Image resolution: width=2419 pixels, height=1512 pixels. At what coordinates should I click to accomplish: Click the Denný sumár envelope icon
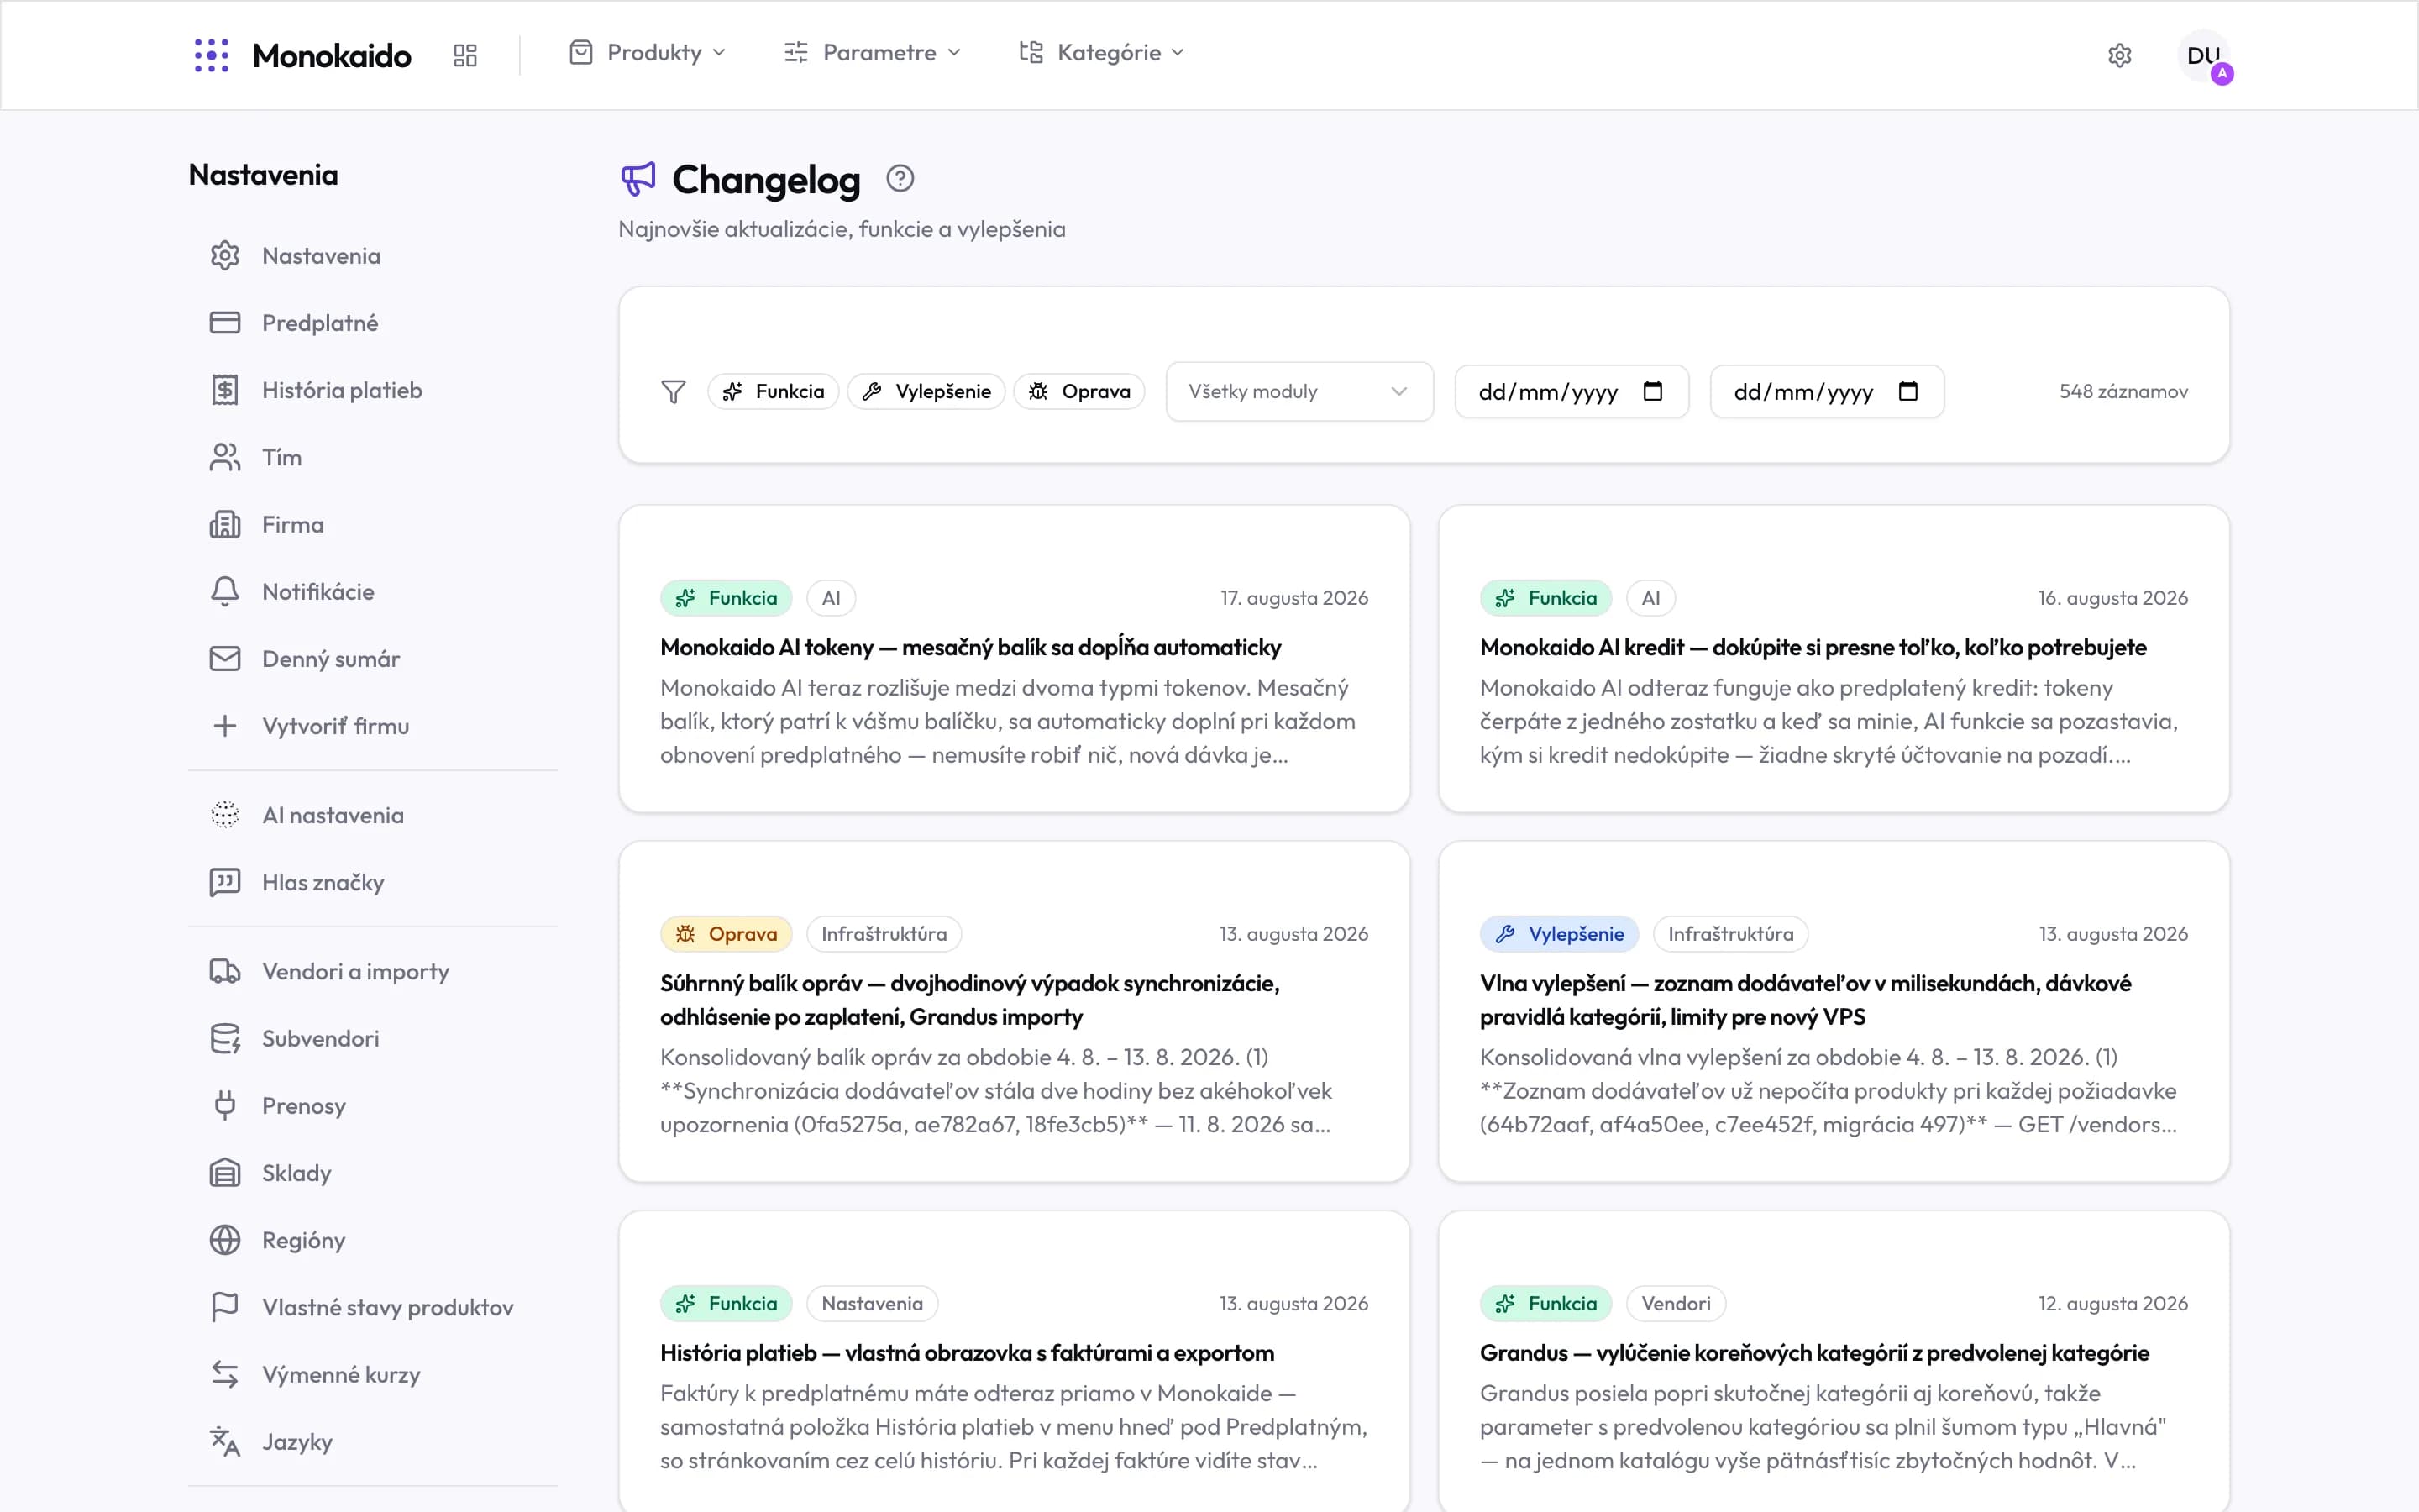click(x=225, y=658)
